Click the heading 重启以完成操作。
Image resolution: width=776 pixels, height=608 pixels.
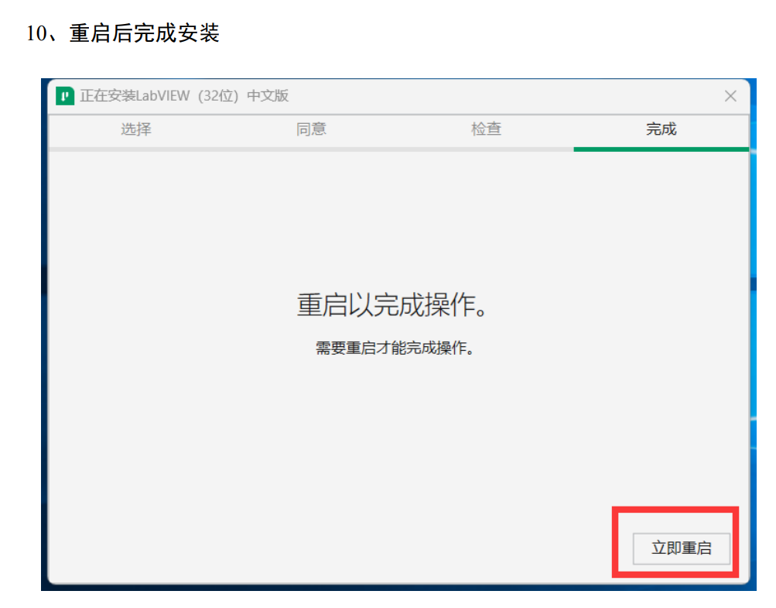click(392, 304)
